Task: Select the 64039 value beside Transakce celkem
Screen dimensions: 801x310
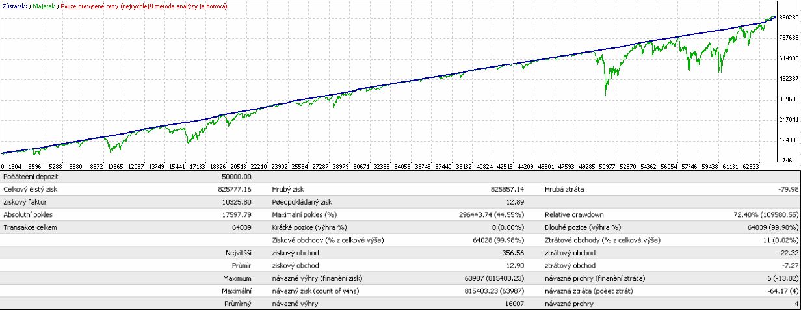Action: pyautogui.click(x=241, y=226)
